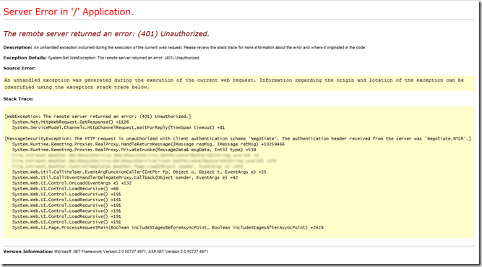Click the "CalliHelper.EventArgFunctionCaller" stack trace line
The image size is (482, 267).
coord(139,171)
